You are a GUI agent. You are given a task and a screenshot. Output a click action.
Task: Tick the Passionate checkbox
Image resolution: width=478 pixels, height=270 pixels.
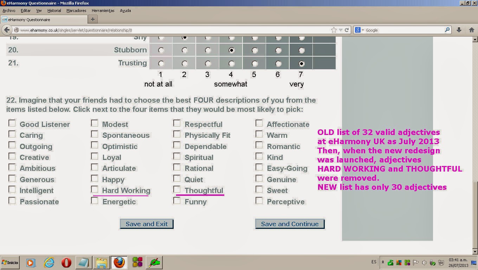(12, 200)
